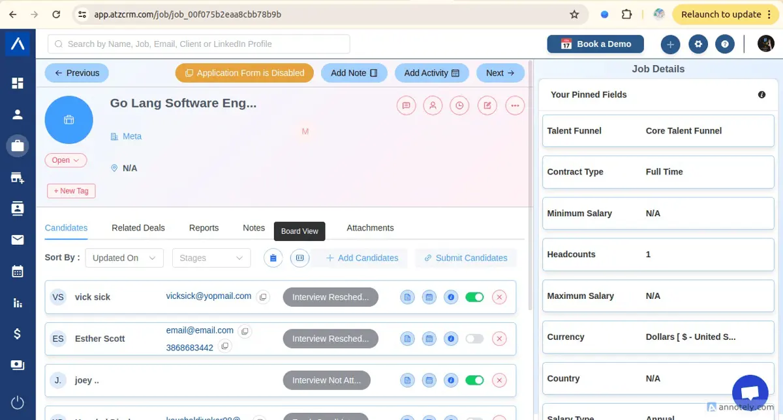Open the settings gear icon in header
The image size is (783, 420).
(x=698, y=44)
